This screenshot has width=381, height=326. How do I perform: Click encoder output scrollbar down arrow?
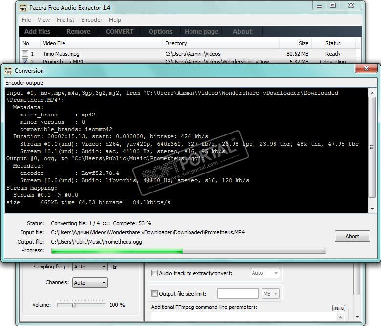point(372,209)
